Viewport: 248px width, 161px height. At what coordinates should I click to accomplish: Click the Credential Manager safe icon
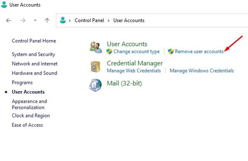95,67
